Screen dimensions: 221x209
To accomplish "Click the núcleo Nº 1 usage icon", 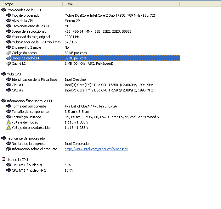I will coord(9,165).
